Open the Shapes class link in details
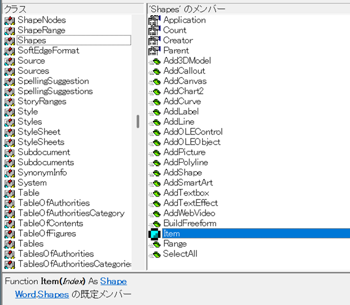 coord(53,294)
